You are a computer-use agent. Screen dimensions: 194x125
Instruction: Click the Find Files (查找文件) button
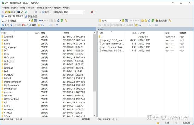point(161,21)
